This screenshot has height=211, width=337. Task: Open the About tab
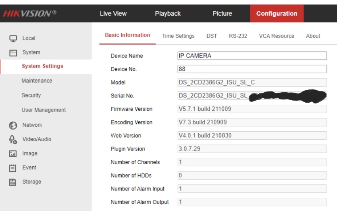click(x=313, y=36)
